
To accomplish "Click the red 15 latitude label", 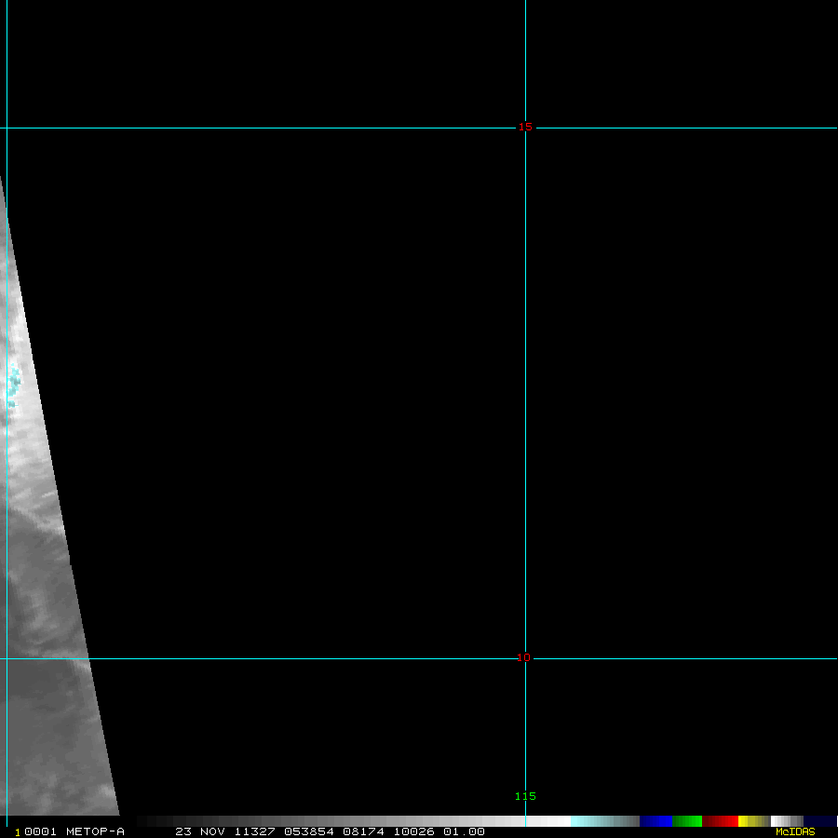I will [x=525, y=127].
